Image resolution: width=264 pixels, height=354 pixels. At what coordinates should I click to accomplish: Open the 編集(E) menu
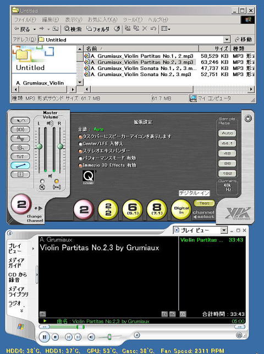[51, 20]
